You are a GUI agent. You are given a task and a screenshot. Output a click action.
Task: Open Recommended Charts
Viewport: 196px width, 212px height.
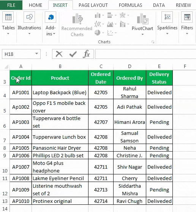point(77,25)
